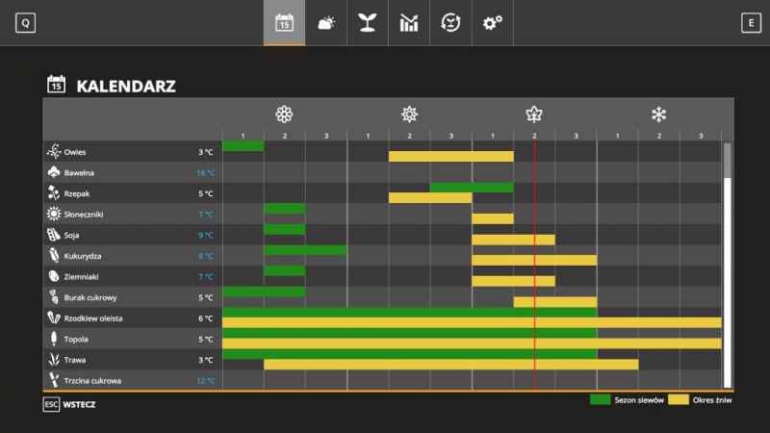This screenshot has height=433, width=770.
Task: Open the Calendar tab icon
Action: point(284,22)
